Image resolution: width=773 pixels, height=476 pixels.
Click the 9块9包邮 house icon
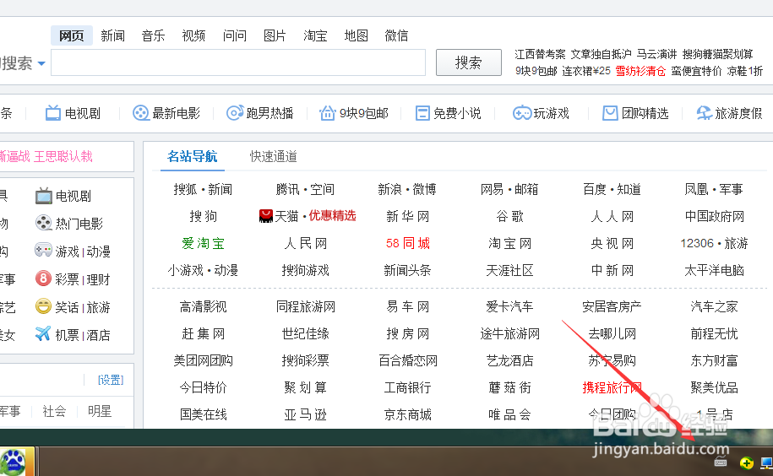tap(327, 113)
